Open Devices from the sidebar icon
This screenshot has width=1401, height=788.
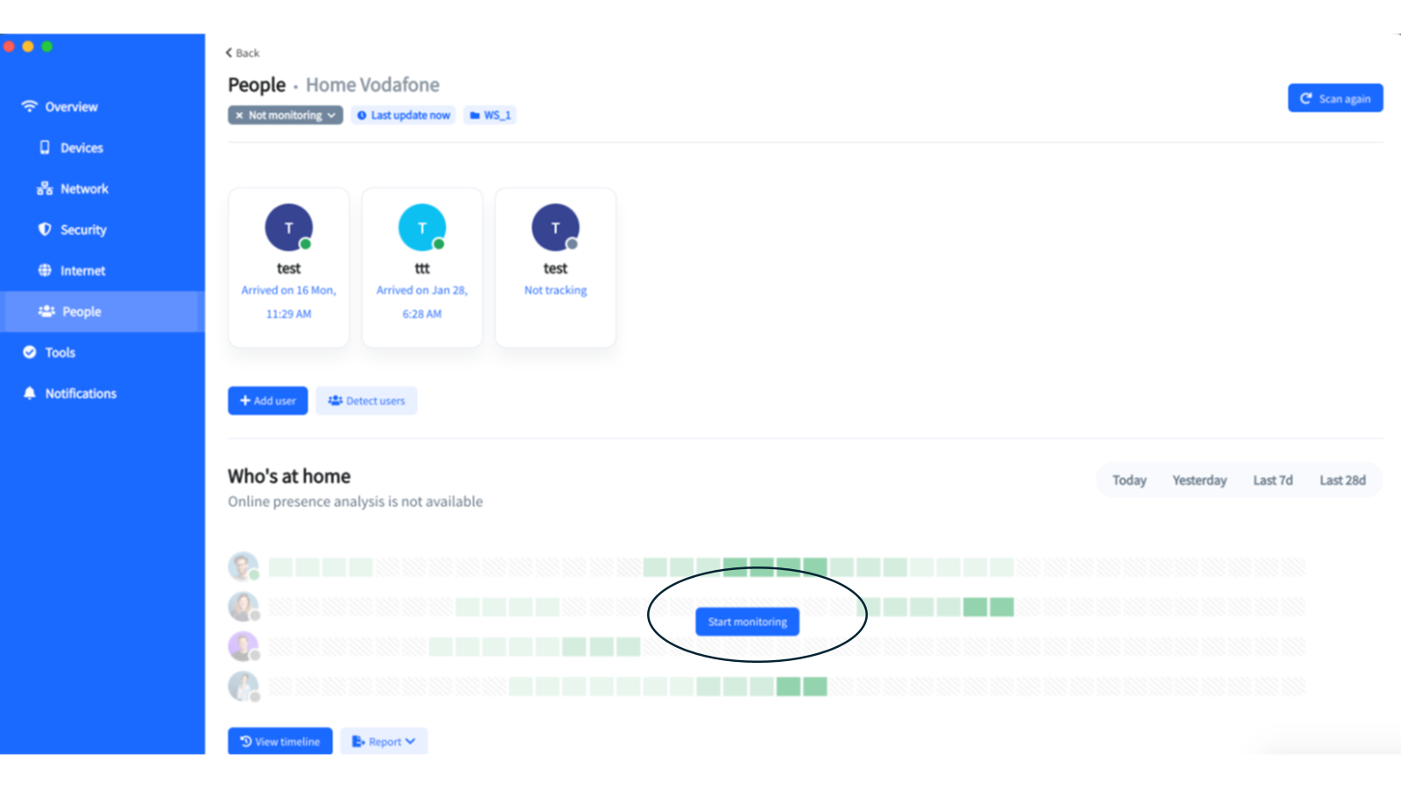(45, 148)
